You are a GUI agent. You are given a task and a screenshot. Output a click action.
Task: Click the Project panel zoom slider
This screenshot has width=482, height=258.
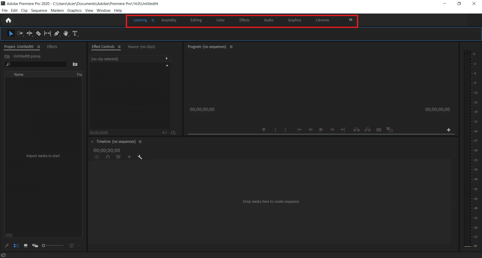pos(53,246)
